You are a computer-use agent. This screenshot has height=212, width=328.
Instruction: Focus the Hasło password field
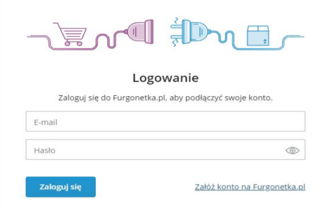pos(166,150)
